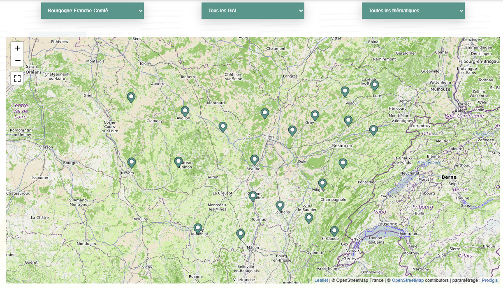Follow the Proxigis link
The height and width of the screenshot is (288, 503).
pos(489,280)
